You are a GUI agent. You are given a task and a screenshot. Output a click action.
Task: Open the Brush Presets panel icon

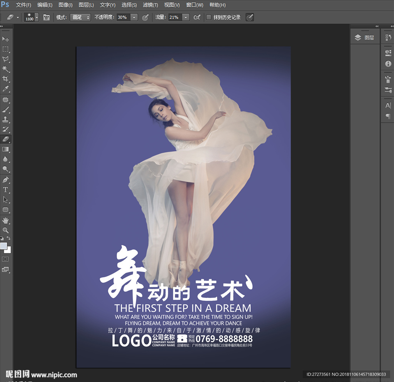click(388, 90)
